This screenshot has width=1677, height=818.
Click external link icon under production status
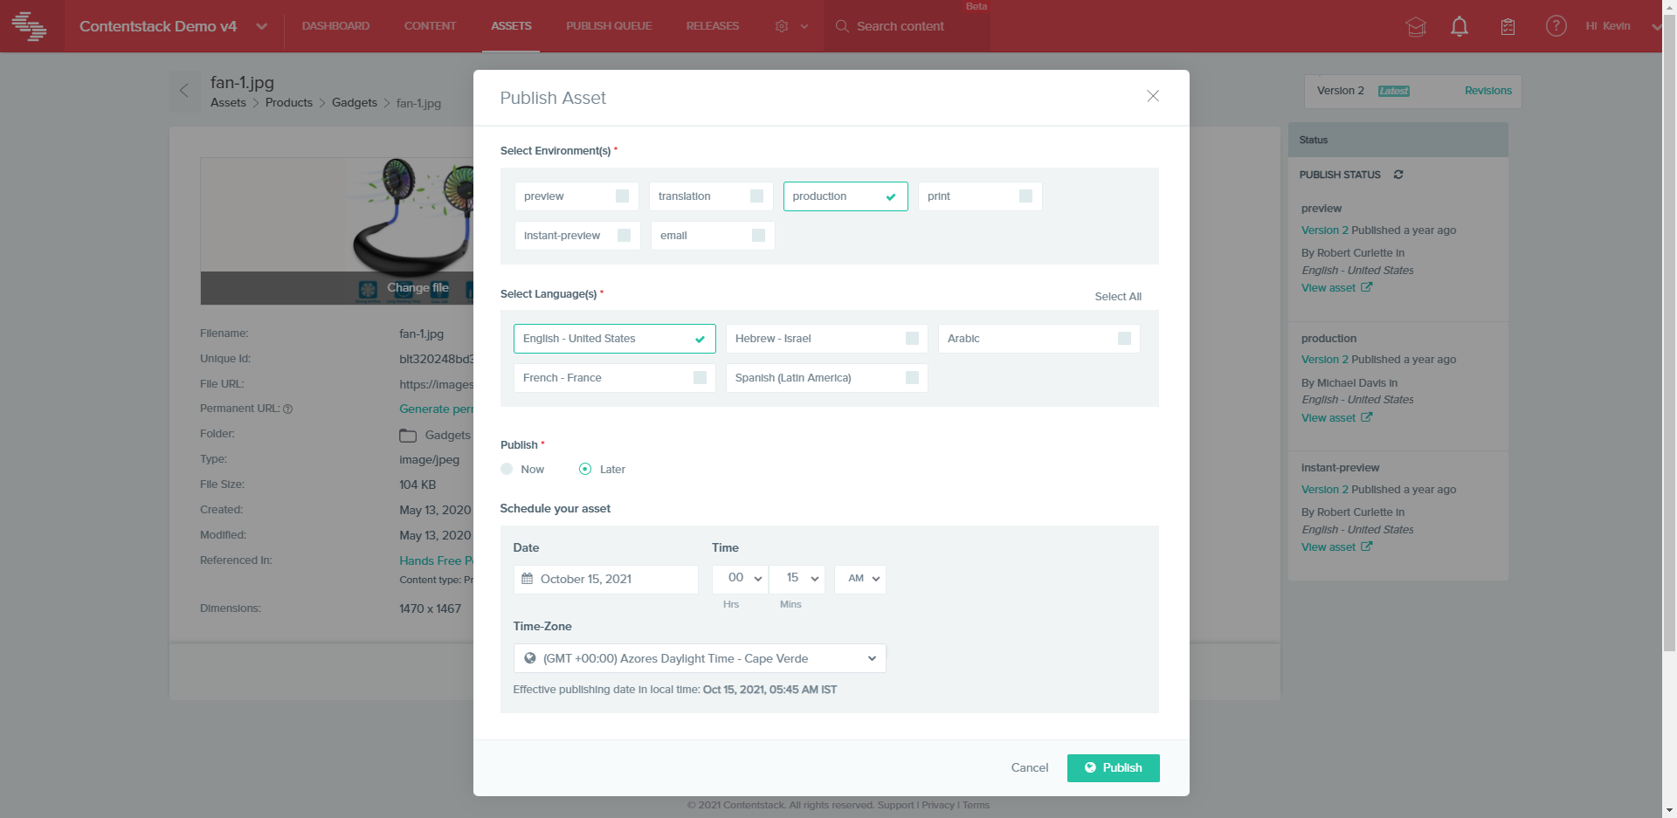pos(1367,417)
